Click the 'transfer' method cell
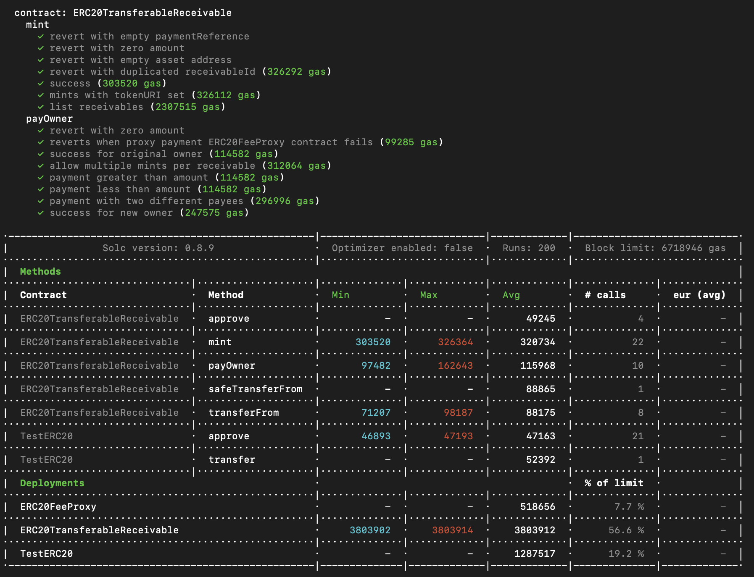Screen dimensions: 754x577 (x=232, y=460)
